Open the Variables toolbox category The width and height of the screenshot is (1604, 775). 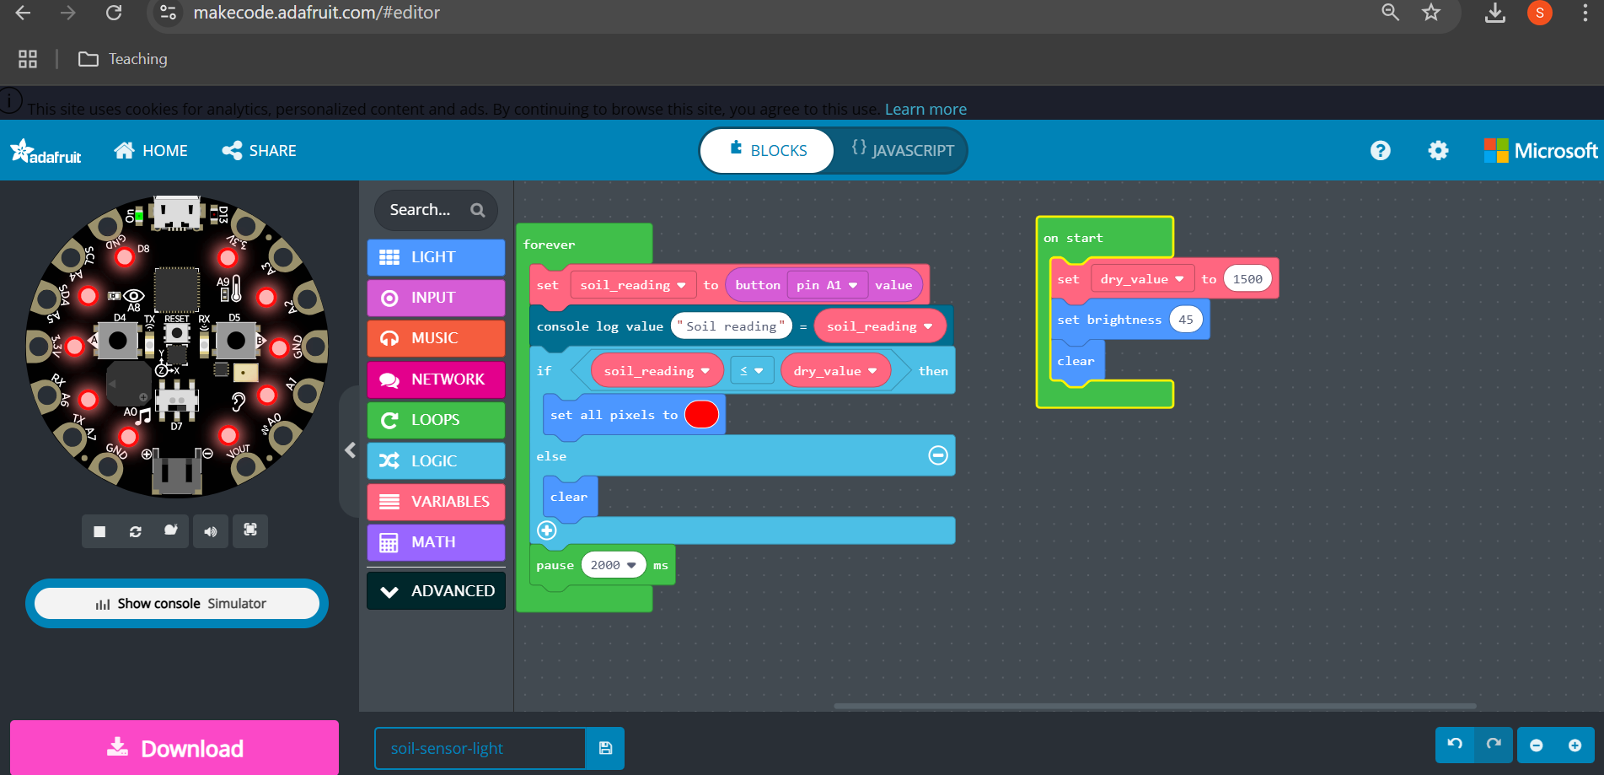click(x=437, y=502)
